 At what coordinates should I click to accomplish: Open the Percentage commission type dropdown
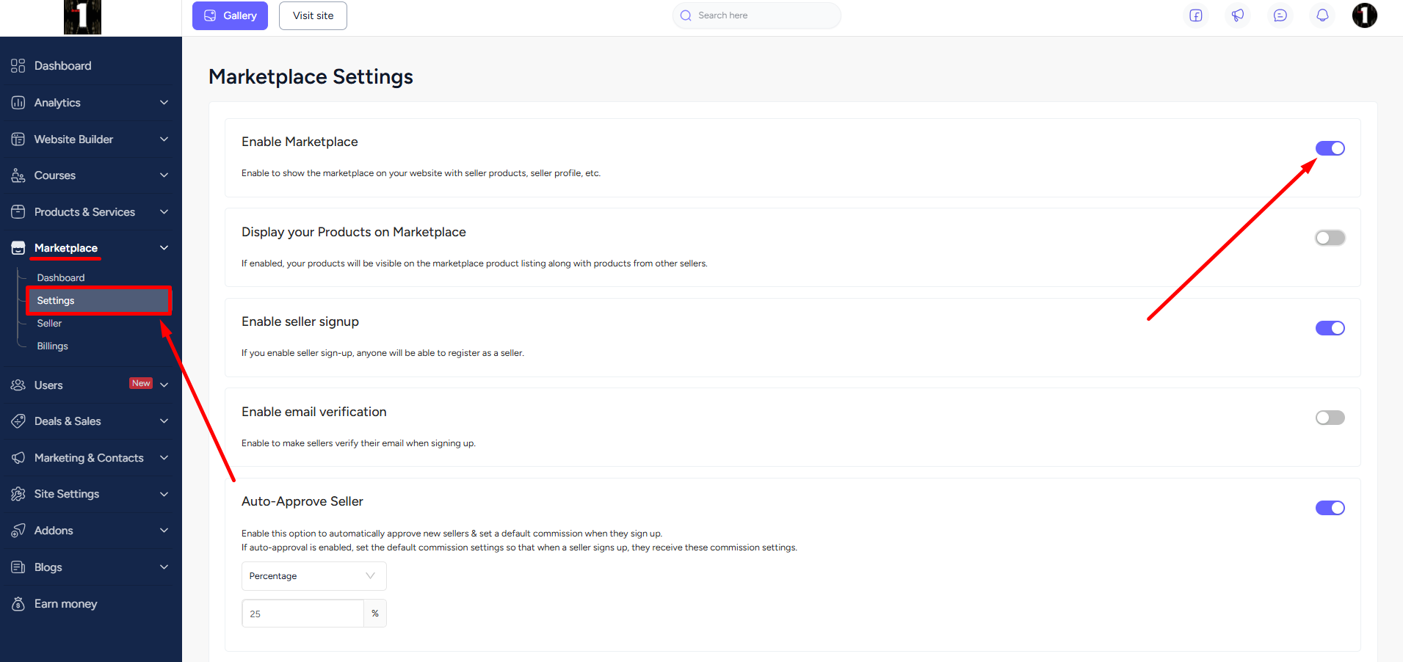coord(314,576)
